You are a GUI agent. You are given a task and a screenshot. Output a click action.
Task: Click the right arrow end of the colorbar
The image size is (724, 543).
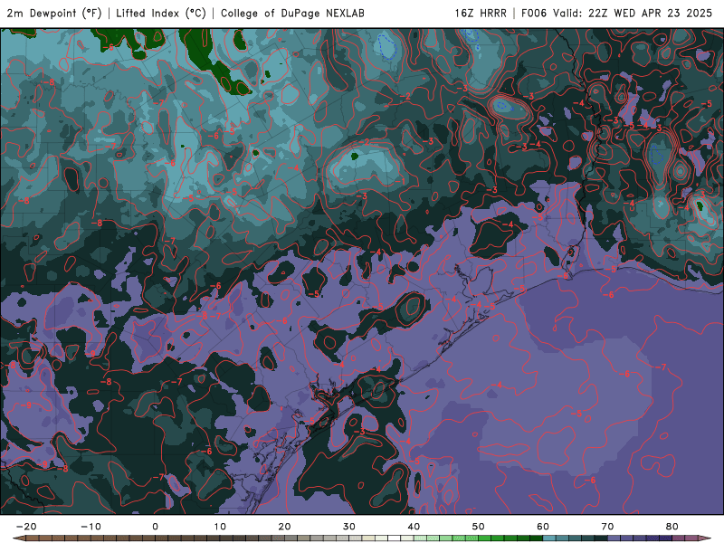click(x=705, y=538)
